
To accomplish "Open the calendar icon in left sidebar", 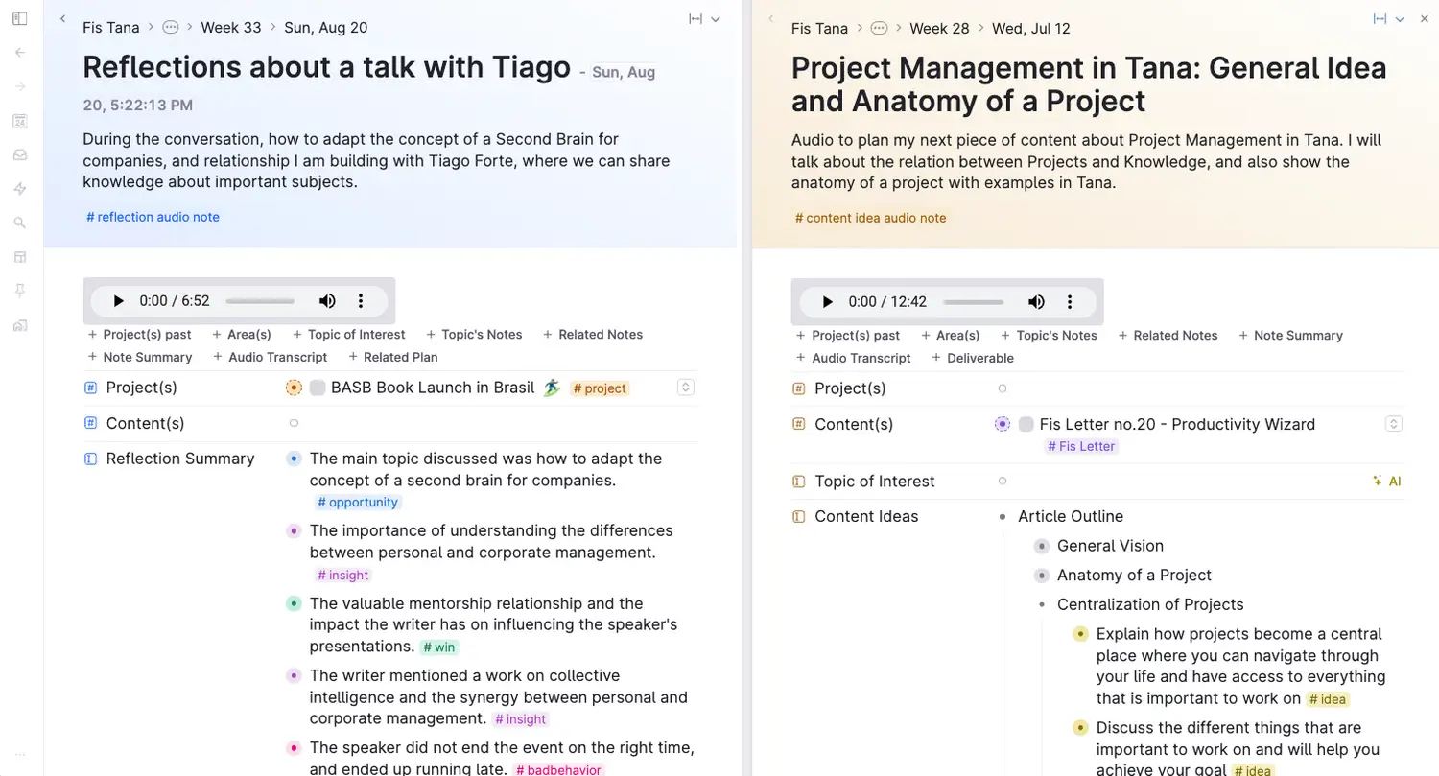I will (20, 121).
